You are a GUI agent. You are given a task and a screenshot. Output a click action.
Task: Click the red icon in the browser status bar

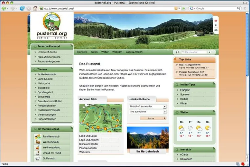click(x=243, y=164)
